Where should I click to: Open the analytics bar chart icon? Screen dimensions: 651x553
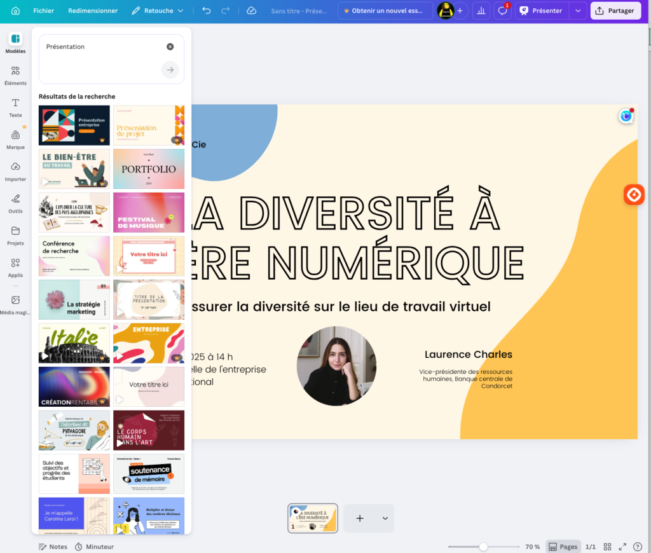pos(481,11)
